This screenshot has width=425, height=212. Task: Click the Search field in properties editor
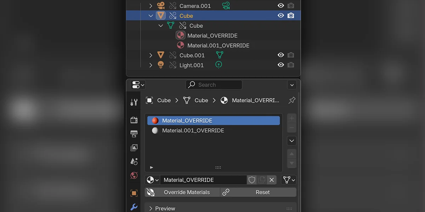click(x=214, y=85)
